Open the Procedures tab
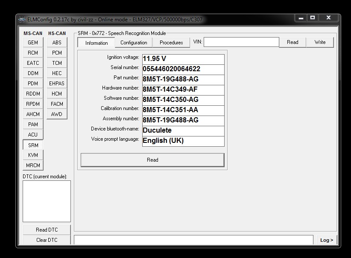 [x=171, y=43]
